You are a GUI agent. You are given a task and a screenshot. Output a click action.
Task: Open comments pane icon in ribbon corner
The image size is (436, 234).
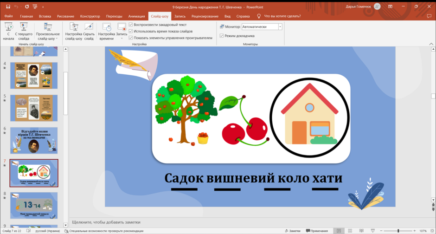click(x=429, y=16)
